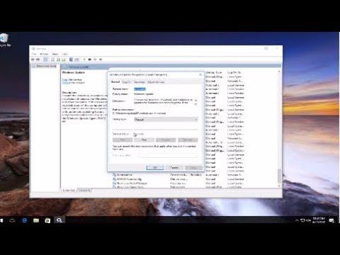Image resolution: width=340 pixels, height=255 pixels.
Task: Click the Export List toolbar icon
Action: (64, 59)
